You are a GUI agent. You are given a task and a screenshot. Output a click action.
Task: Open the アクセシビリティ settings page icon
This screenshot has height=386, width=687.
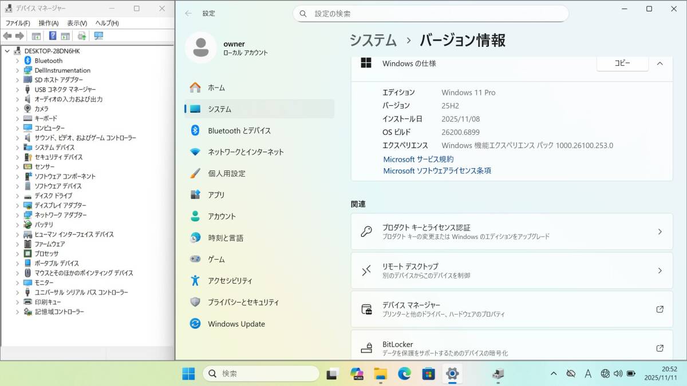click(x=195, y=281)
